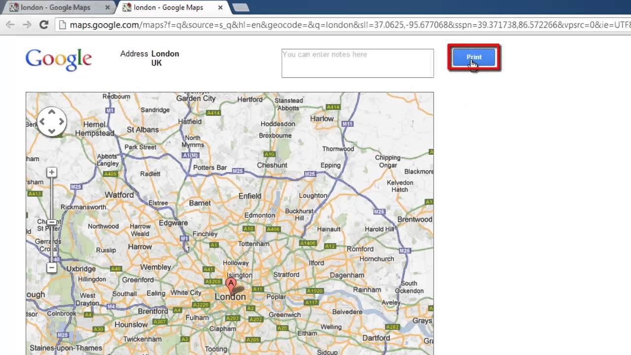The height and width of the screenshot is (355, 631).
Task: Click the Cheshunt label on the map
Action: 272,165
